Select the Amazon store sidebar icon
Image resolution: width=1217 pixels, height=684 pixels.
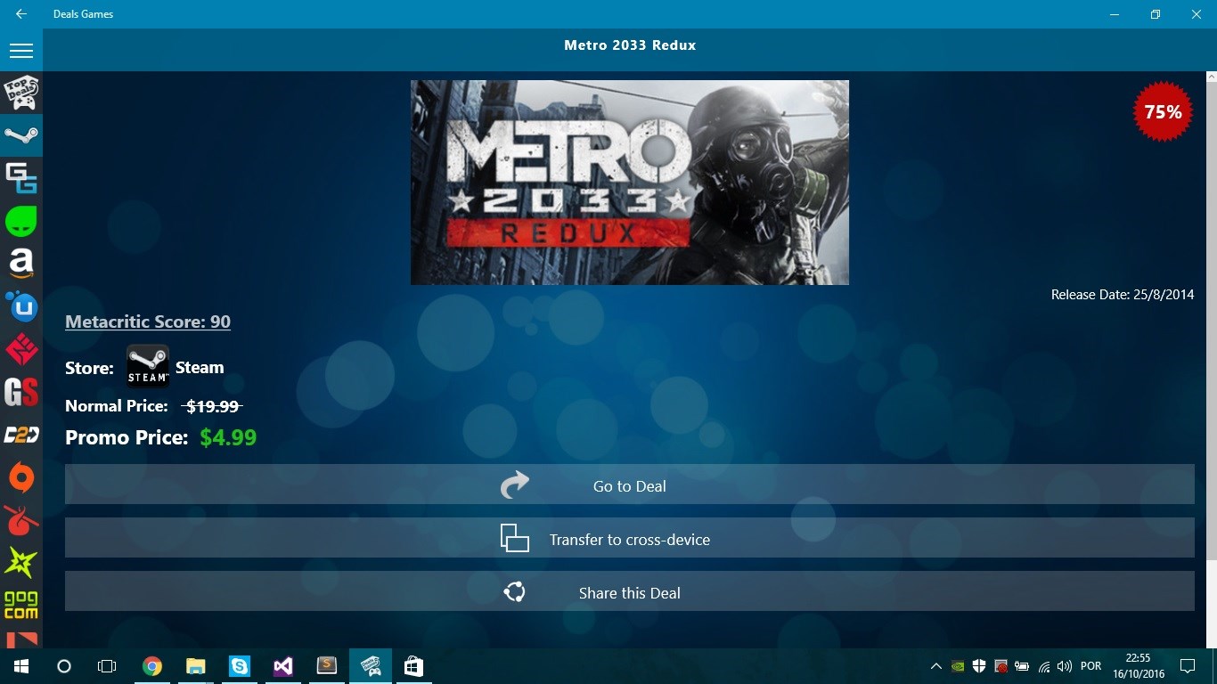click(21, 264)
